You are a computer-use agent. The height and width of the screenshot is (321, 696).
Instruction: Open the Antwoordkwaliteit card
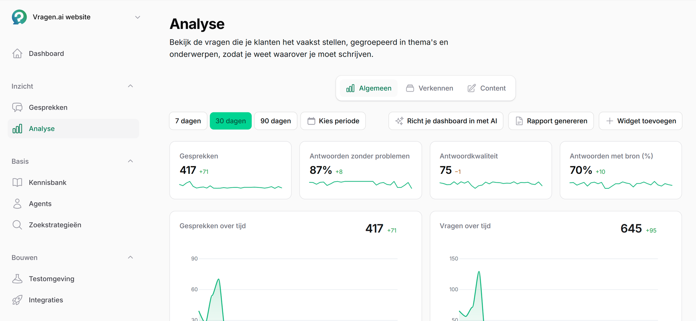coord(491,170)
